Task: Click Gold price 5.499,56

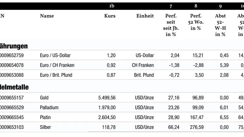Action: 107,98
